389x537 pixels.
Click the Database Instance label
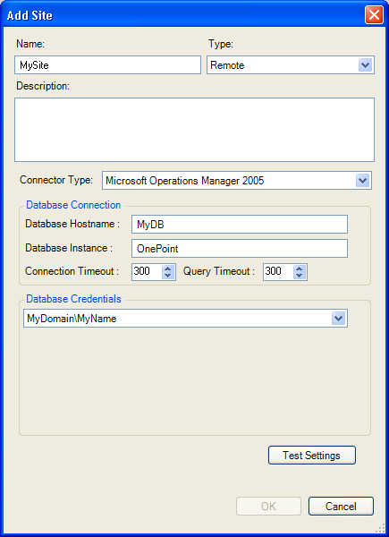[69, 248]
